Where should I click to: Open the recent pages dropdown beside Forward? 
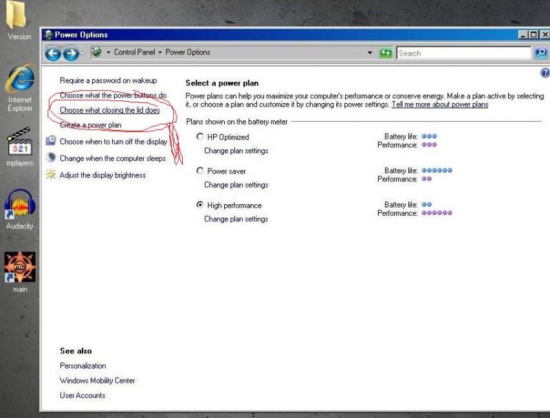(82, 53)
